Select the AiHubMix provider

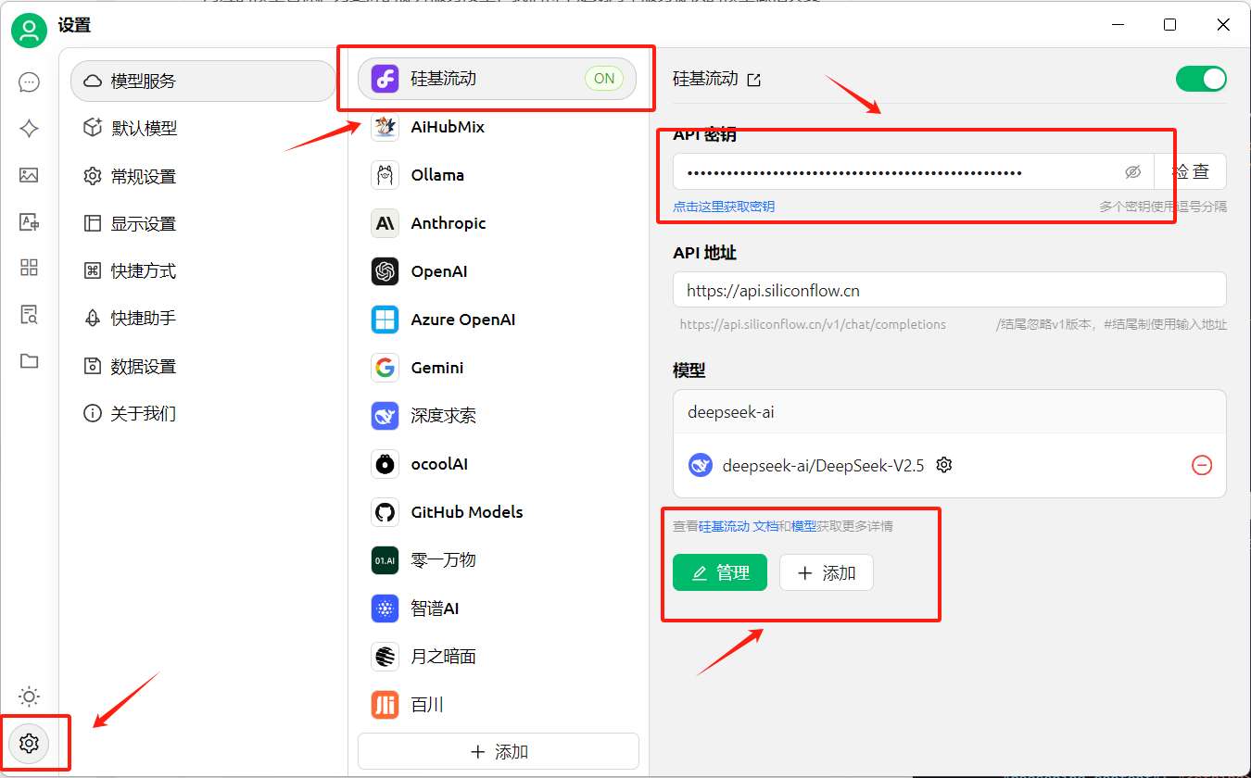(498, 127)
